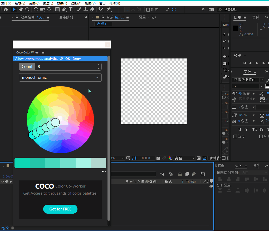The height and width of the screenshot is (231, 269).
Task: Select the Puppet Pin tool
Action: pyautogui.click(x=109, y=9)
